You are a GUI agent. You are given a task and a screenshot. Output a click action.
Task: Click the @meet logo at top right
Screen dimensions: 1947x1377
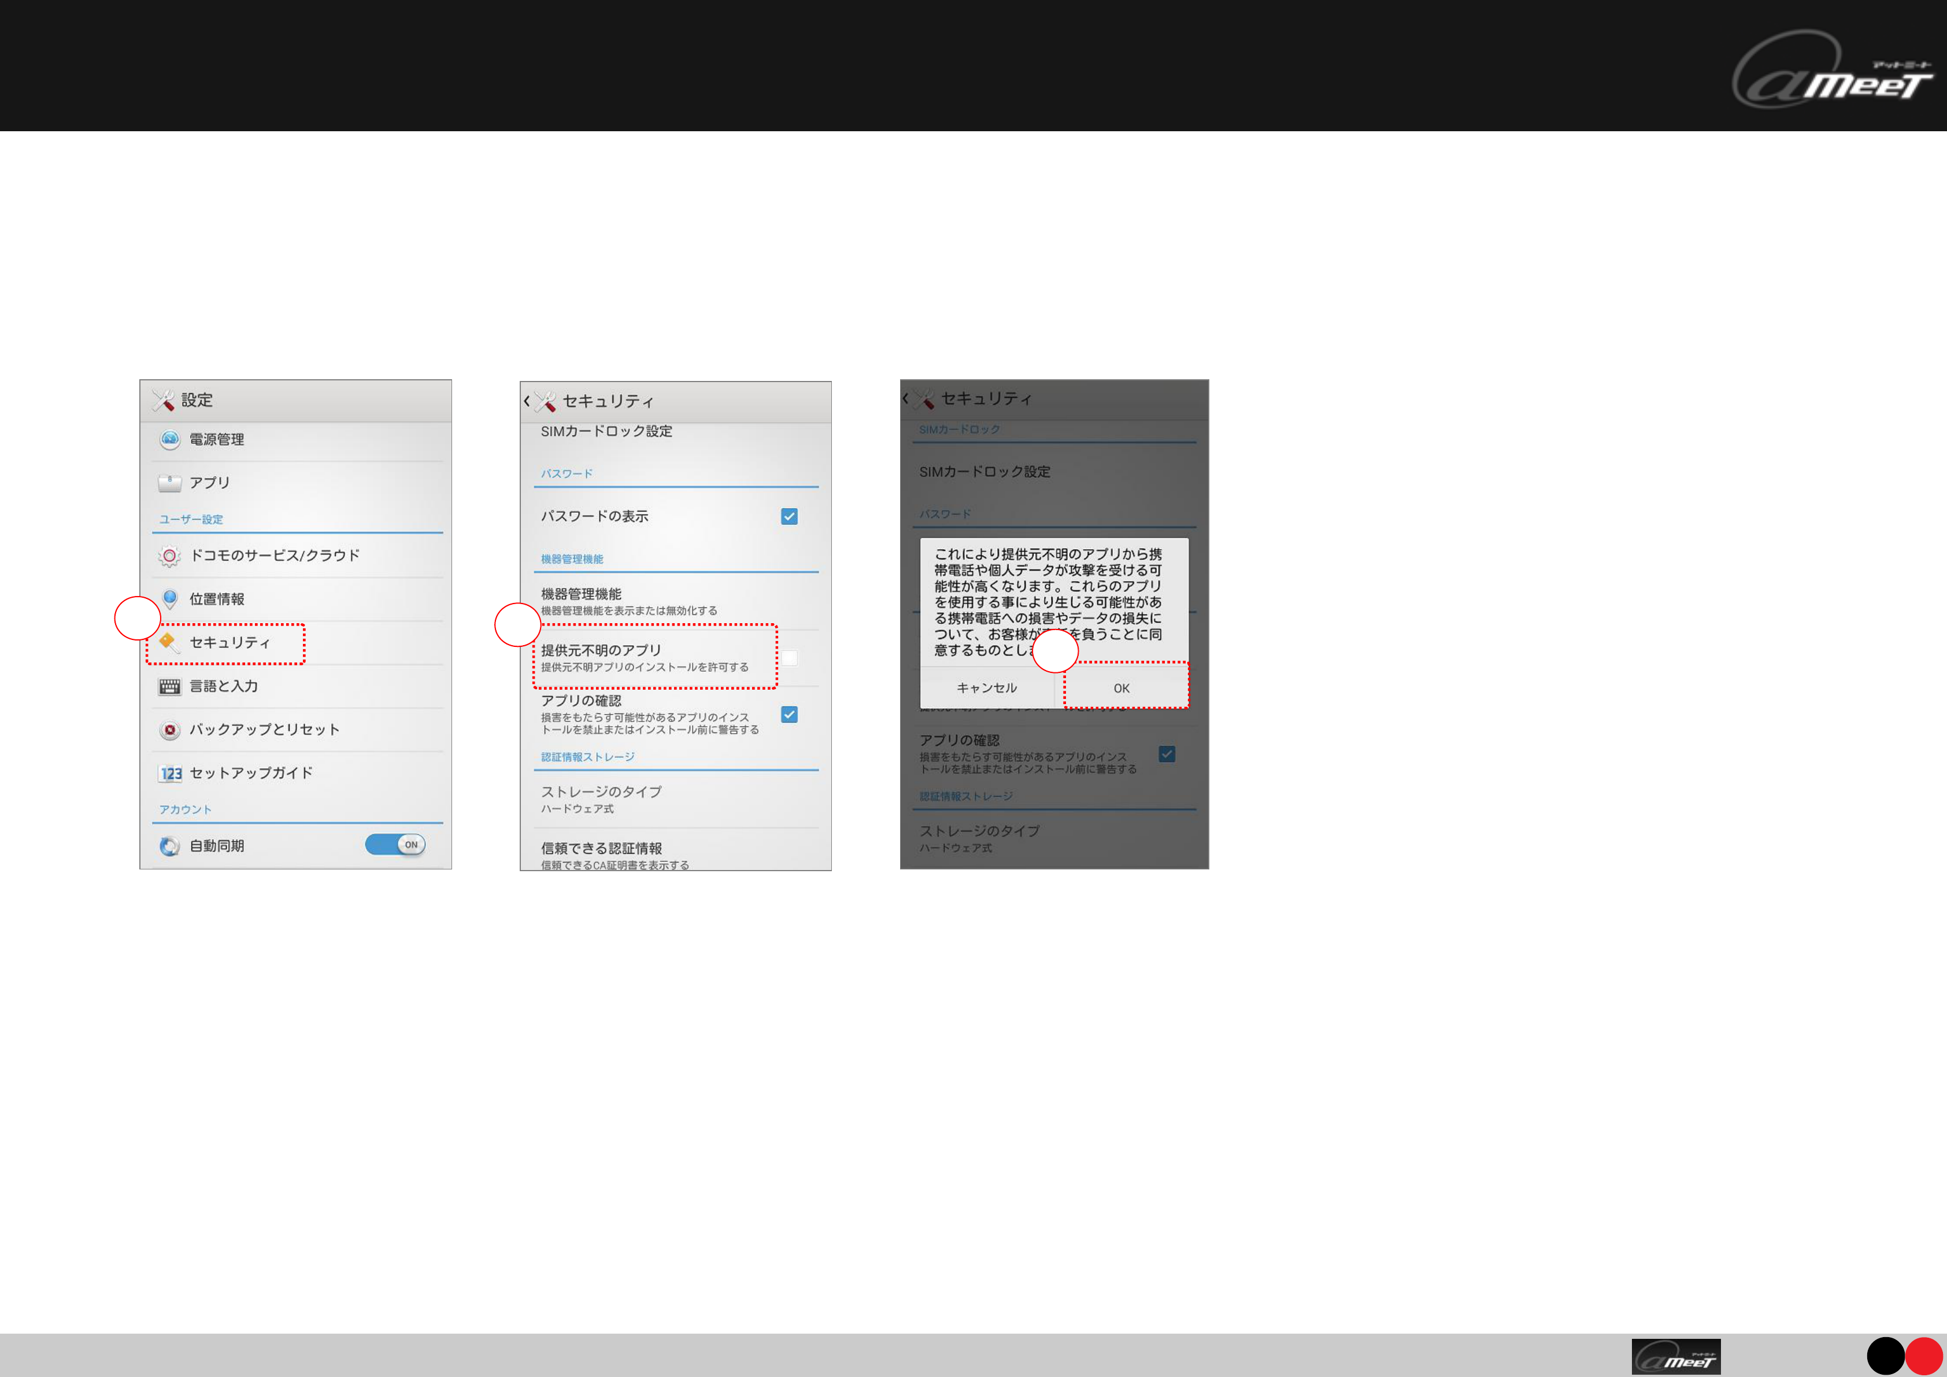tap(1832, 69)
